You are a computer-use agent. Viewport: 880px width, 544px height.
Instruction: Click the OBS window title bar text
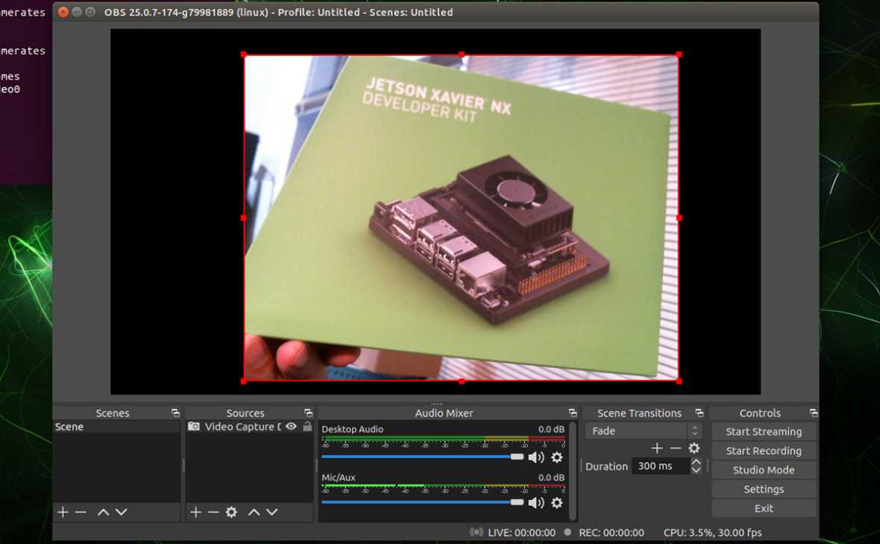278,12
